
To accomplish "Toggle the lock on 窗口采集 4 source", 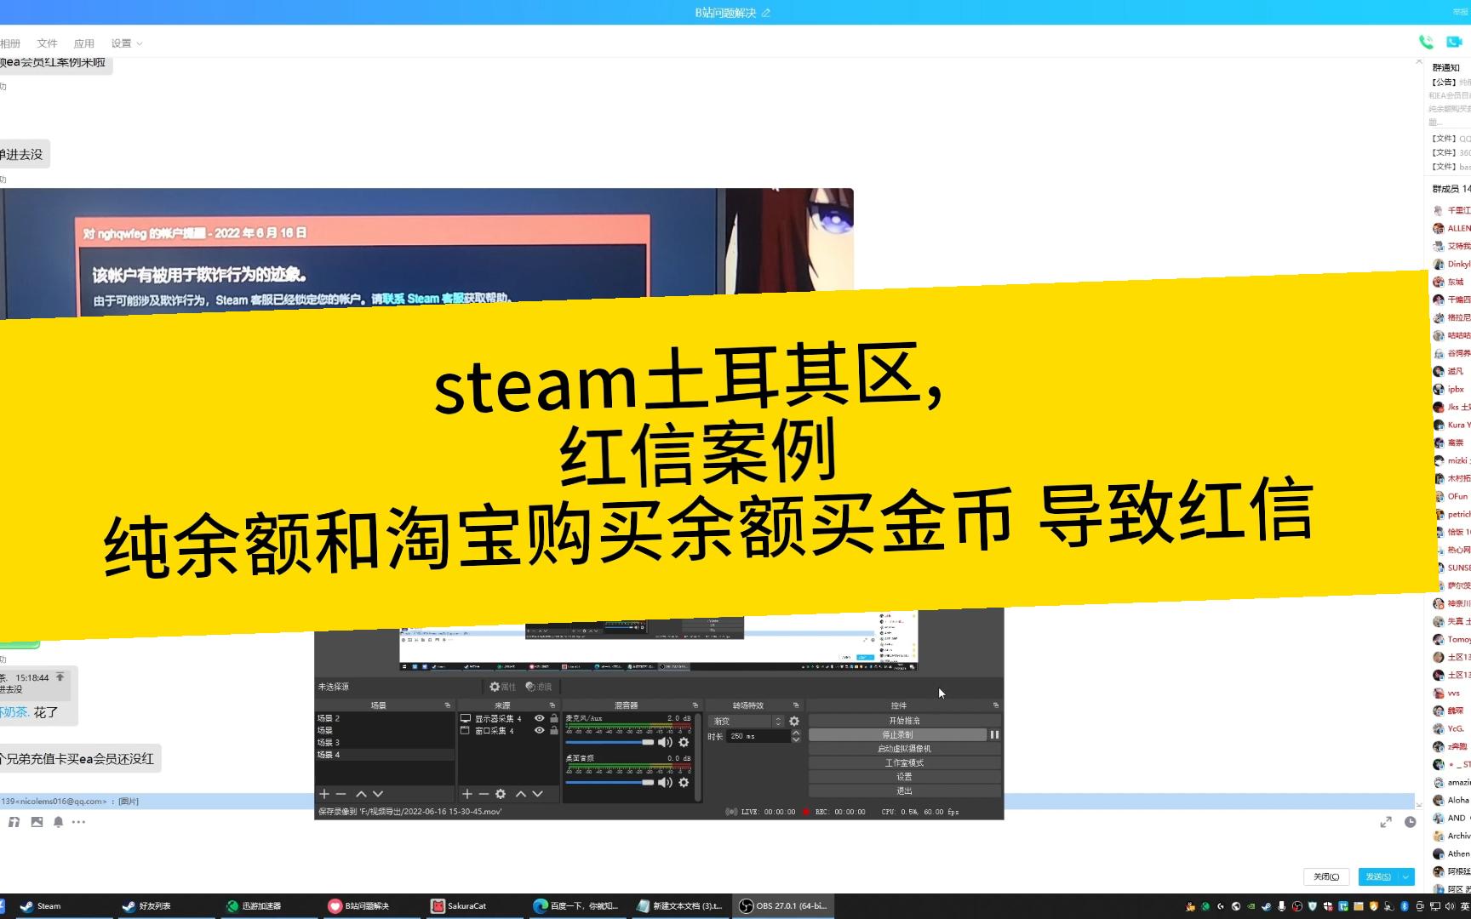I will [554, 730].
